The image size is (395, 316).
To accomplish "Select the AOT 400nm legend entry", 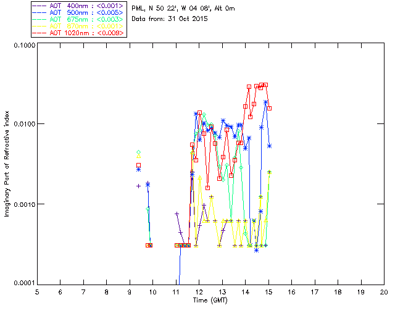I will coord(78,6).
